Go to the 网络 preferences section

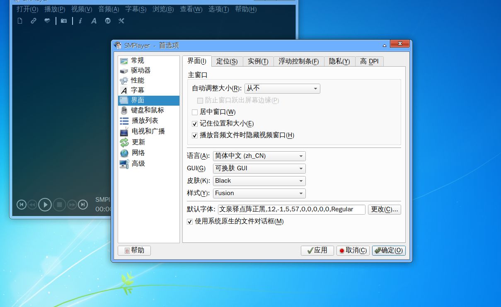(149, 153)
